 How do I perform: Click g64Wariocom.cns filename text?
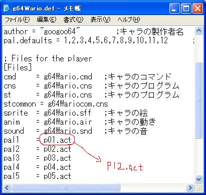pos(78,104)
